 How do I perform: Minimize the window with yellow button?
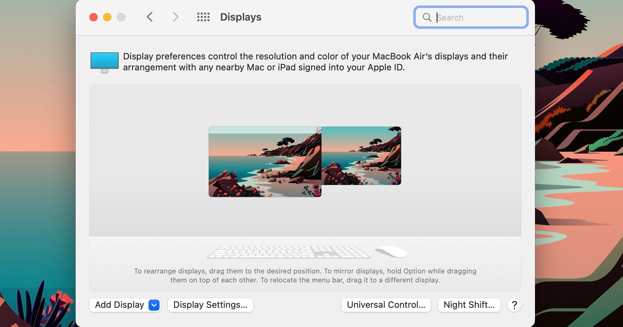(107, 17)
